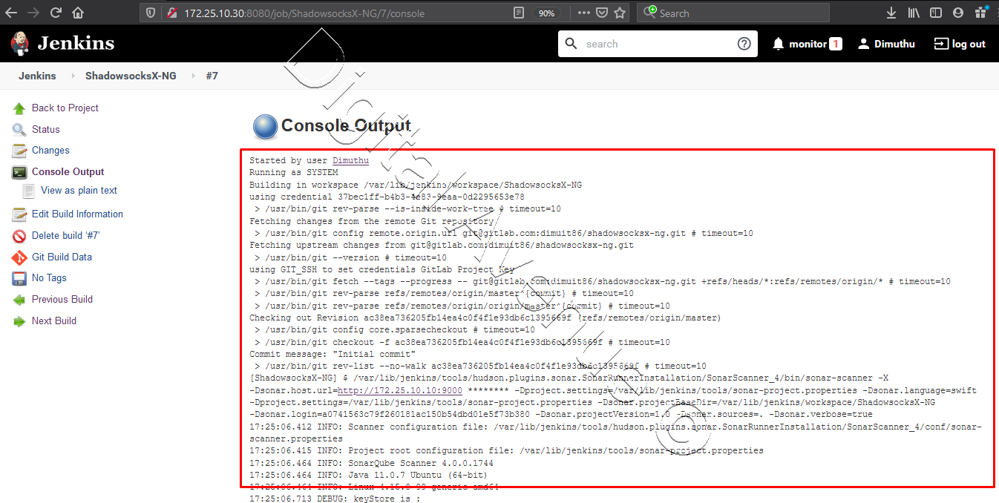This screenshot has height=503, width=999.
Task: Click the Delete build '#7' icon
Action: [18, 235]
